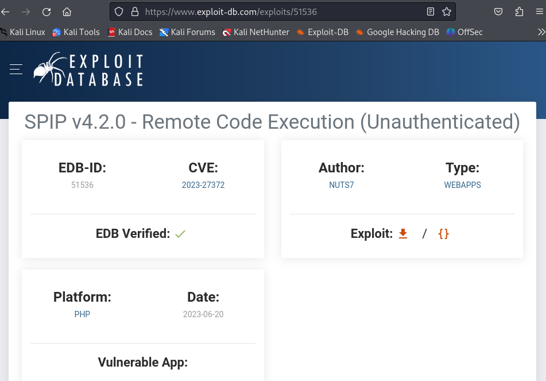The image size is (546, 381).
Task: Filter by PHP platform
Action: pos(82,314)
